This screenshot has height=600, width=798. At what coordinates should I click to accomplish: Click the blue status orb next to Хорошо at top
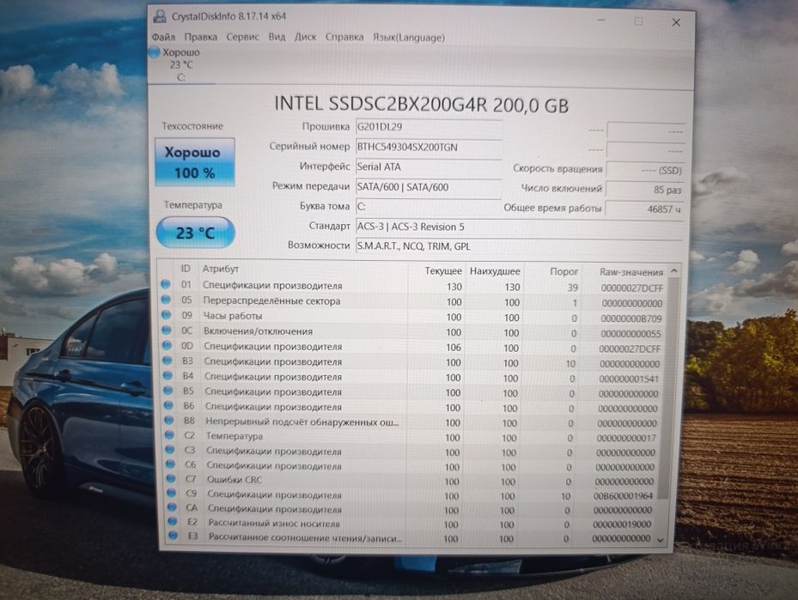pos(155,52)
